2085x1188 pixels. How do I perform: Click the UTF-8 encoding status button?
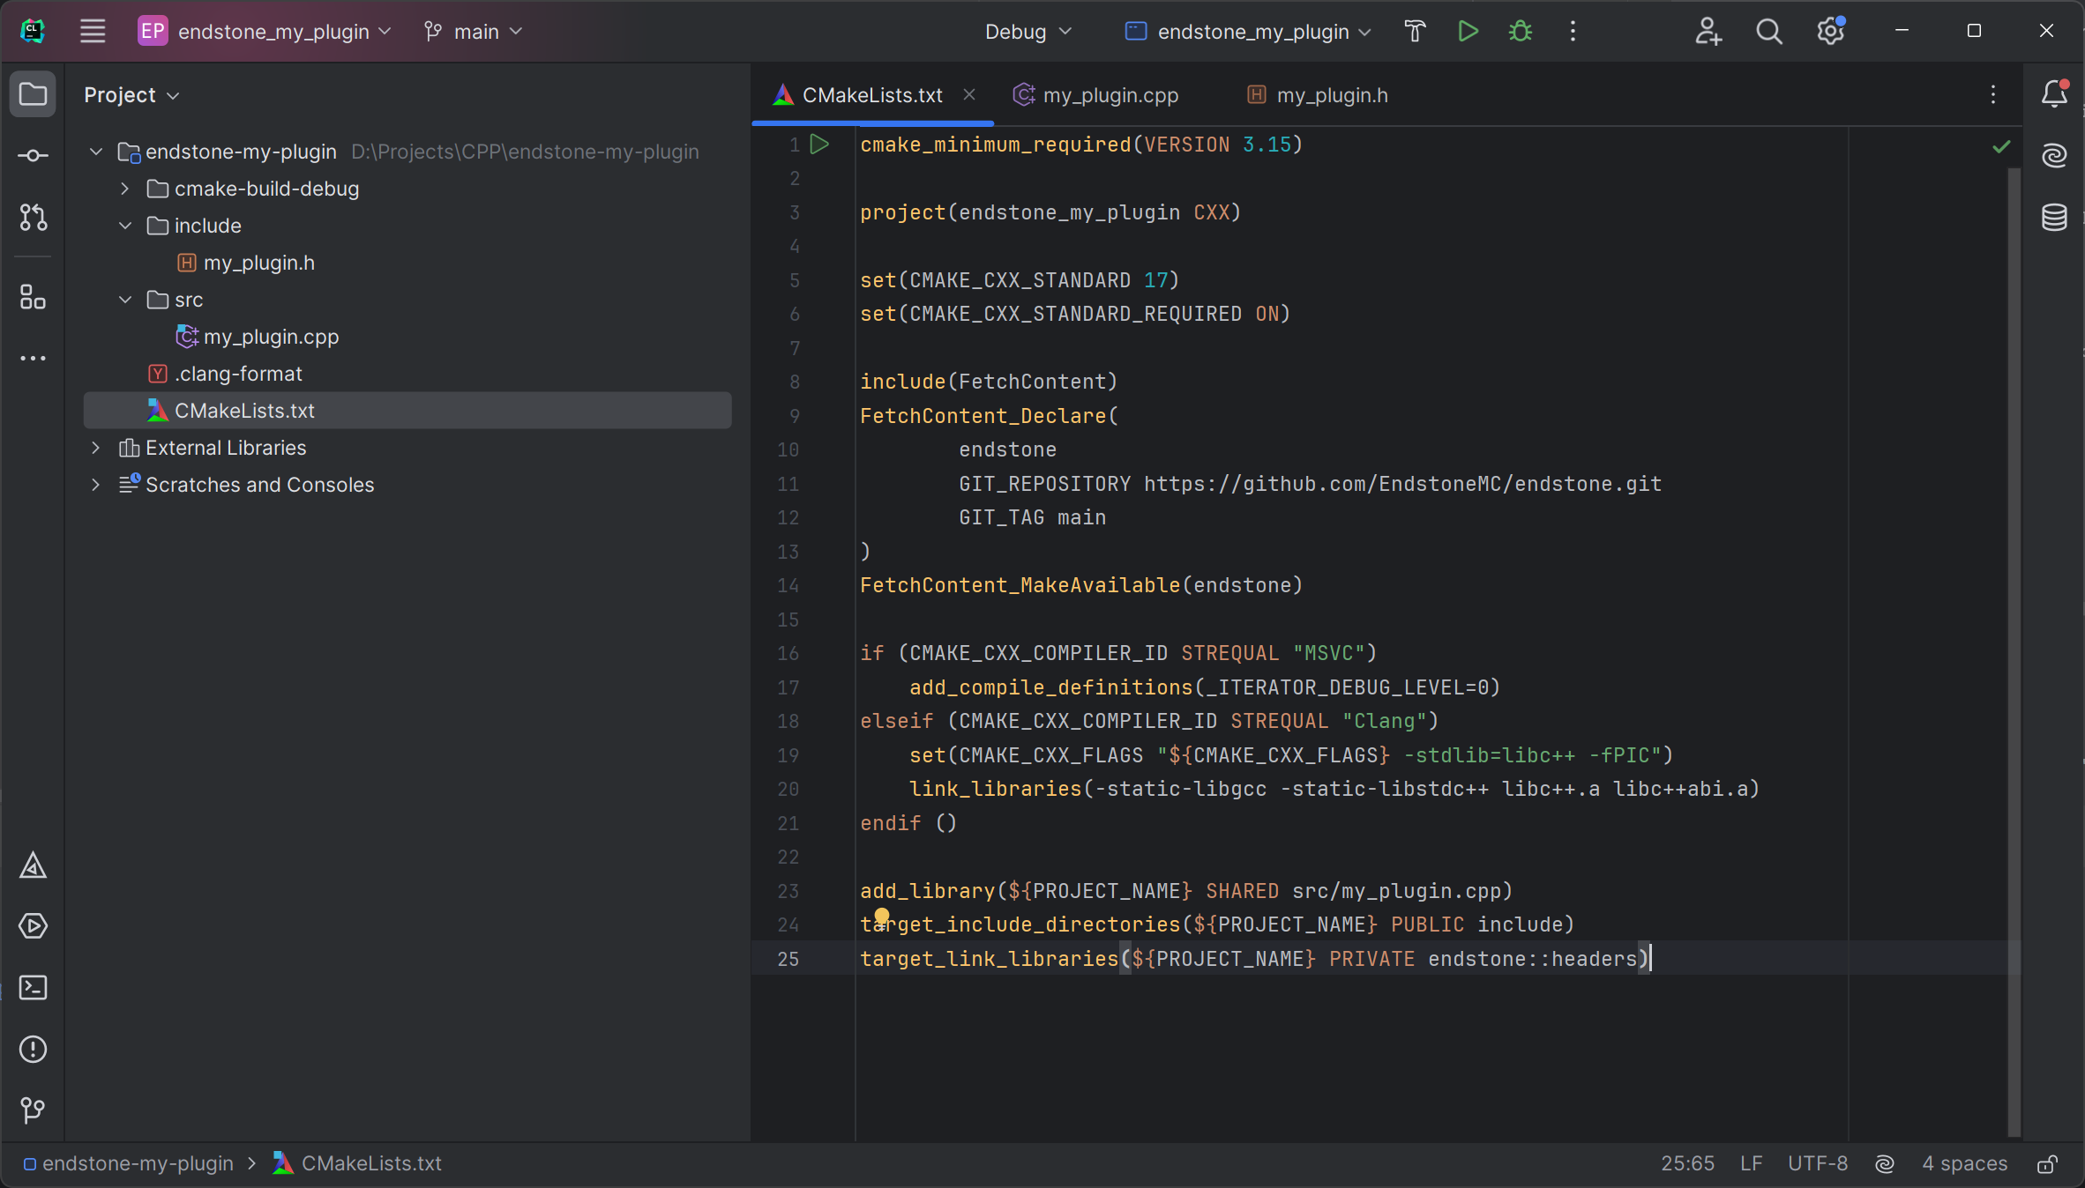[1817, 1164]
